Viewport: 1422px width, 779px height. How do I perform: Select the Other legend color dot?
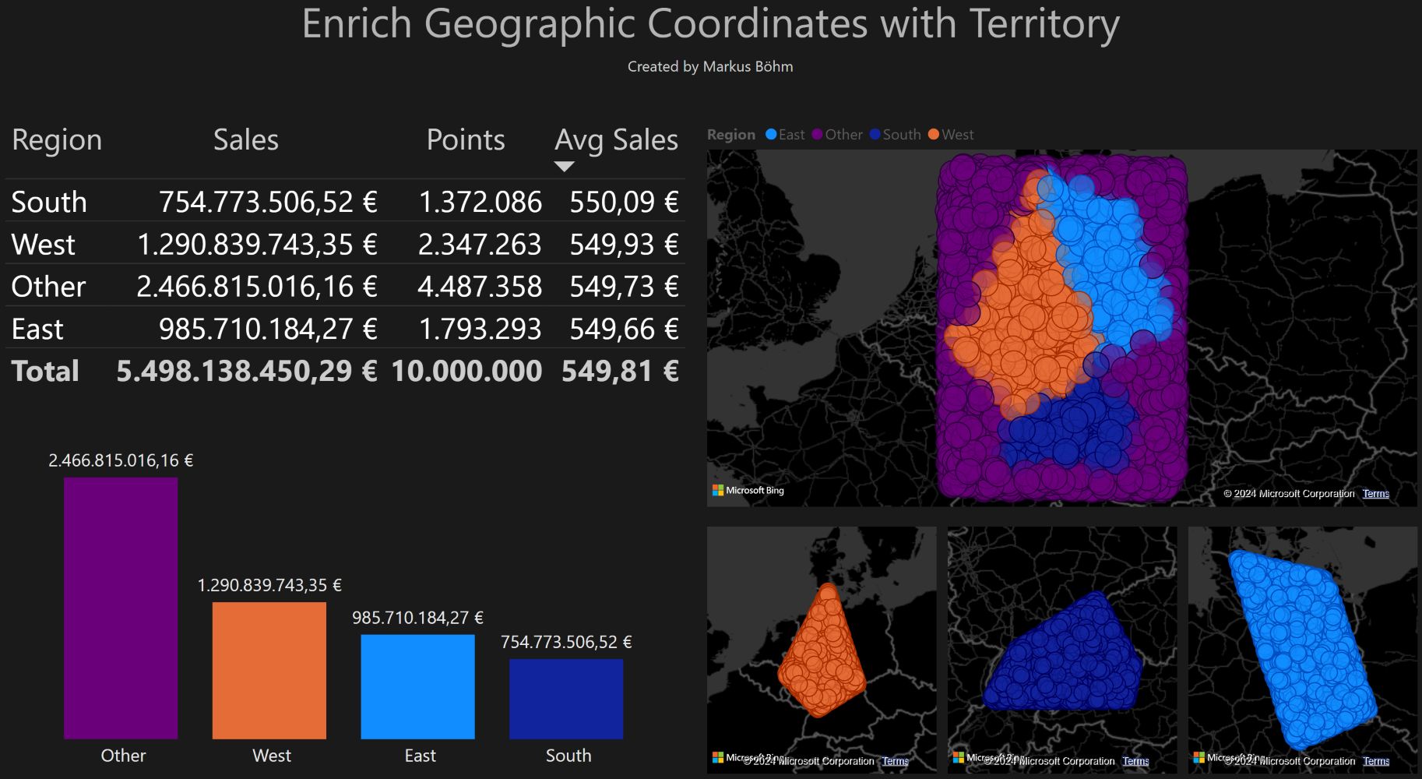(x=817, y=134)
